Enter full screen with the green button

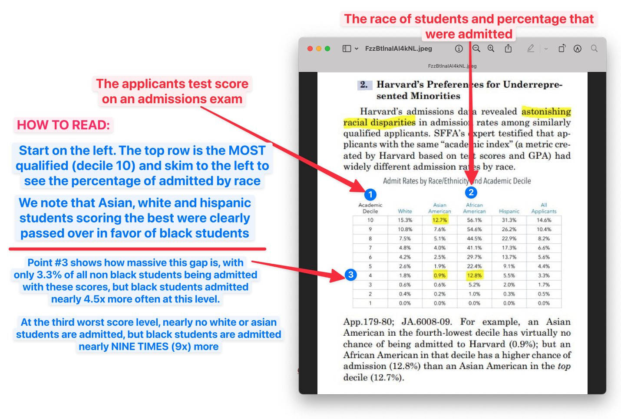(327, 49)
